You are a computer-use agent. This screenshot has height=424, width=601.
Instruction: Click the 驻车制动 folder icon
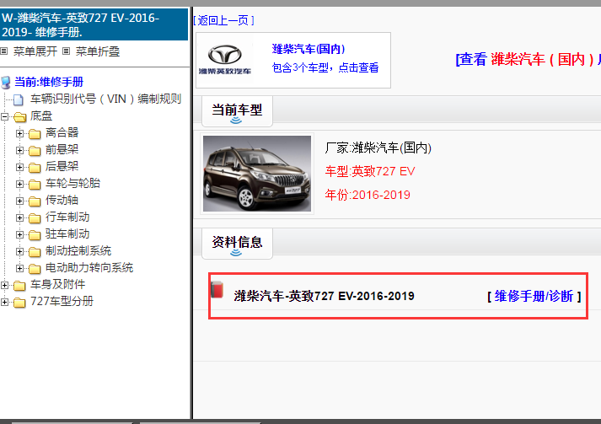tap(35, 234)
